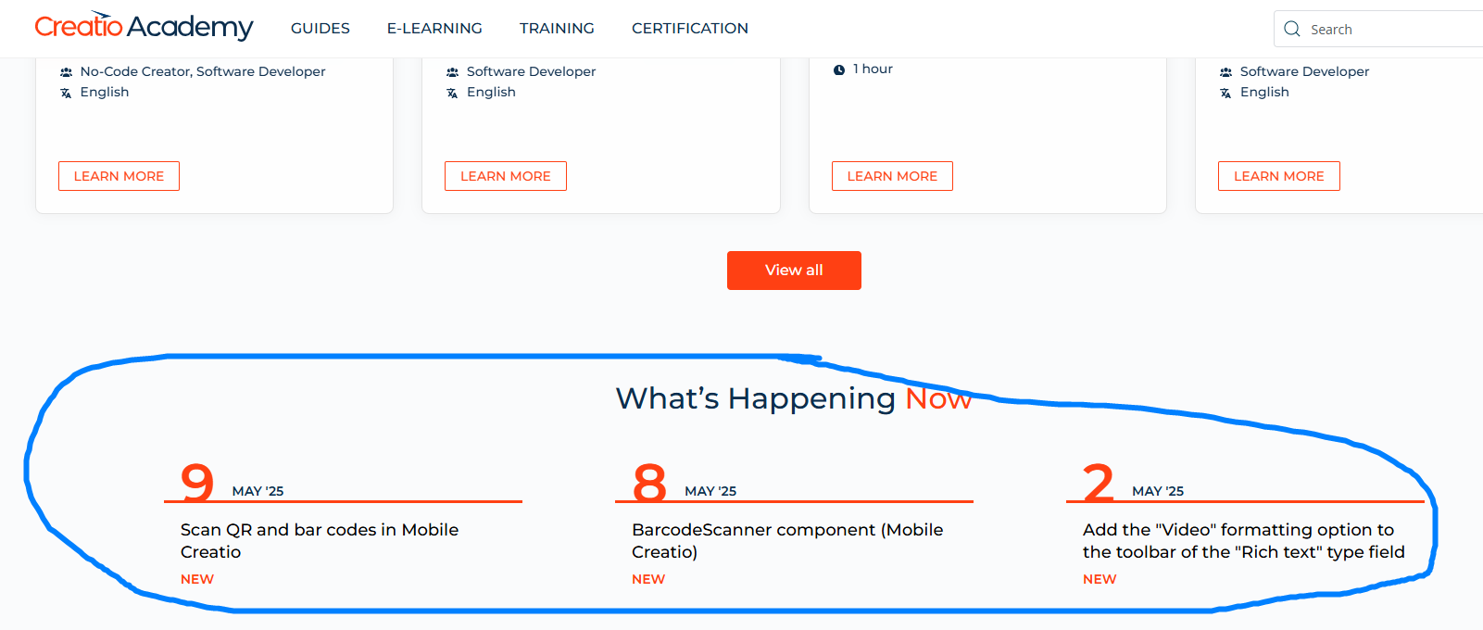Click NEW tag under Scan QR article

197,579
